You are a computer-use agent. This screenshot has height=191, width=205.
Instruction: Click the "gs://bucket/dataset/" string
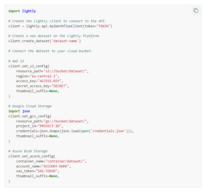tap(65, 121)
